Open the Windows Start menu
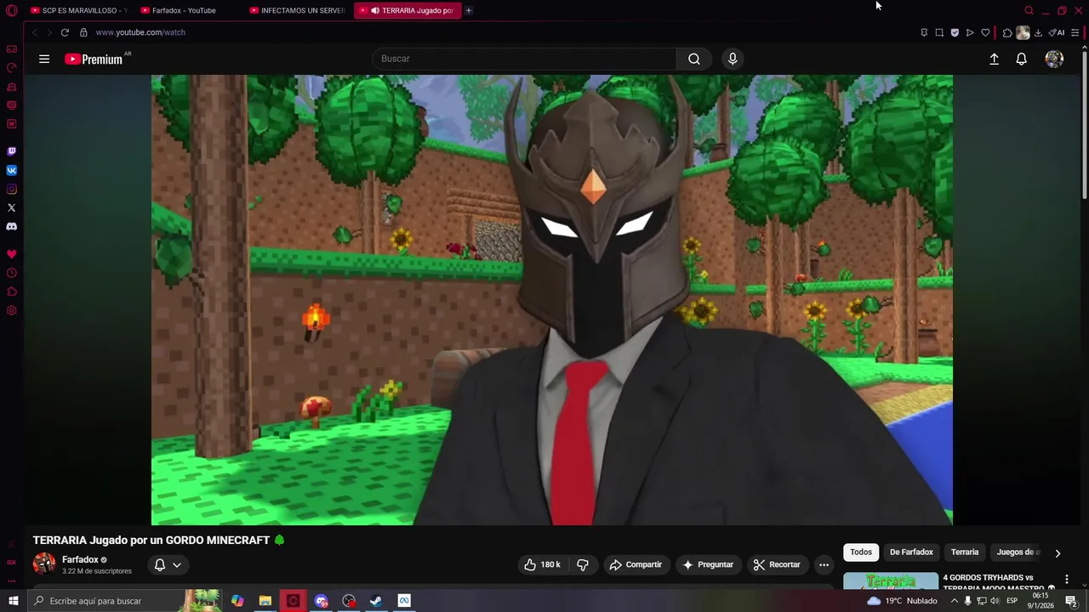1089x612 pixels. click(13, 601)
